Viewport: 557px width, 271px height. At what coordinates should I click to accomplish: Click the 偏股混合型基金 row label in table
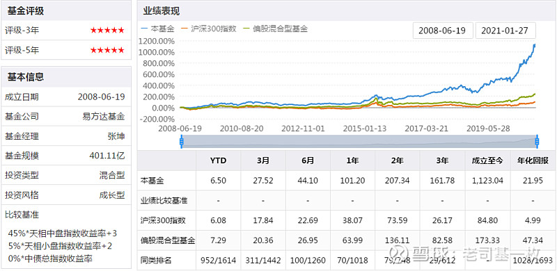(168, 240)
